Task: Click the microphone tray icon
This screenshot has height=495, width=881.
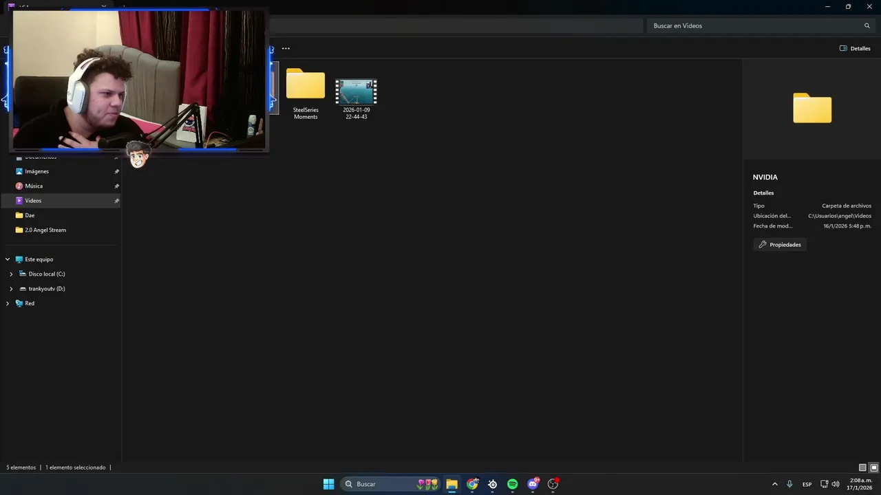Action: (x=789, y=484)
